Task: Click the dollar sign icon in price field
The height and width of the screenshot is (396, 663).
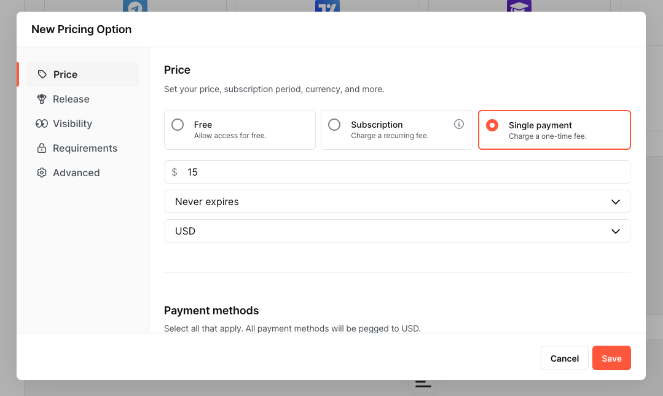Action: (175, 172)
